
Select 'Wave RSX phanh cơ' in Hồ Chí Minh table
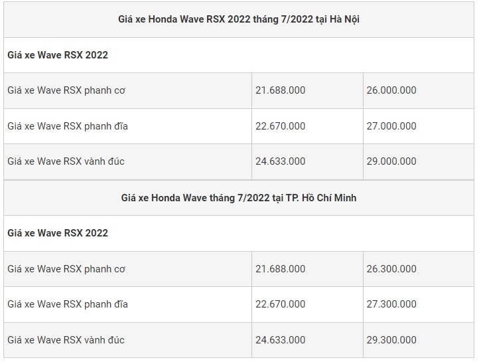pos(66,269)
